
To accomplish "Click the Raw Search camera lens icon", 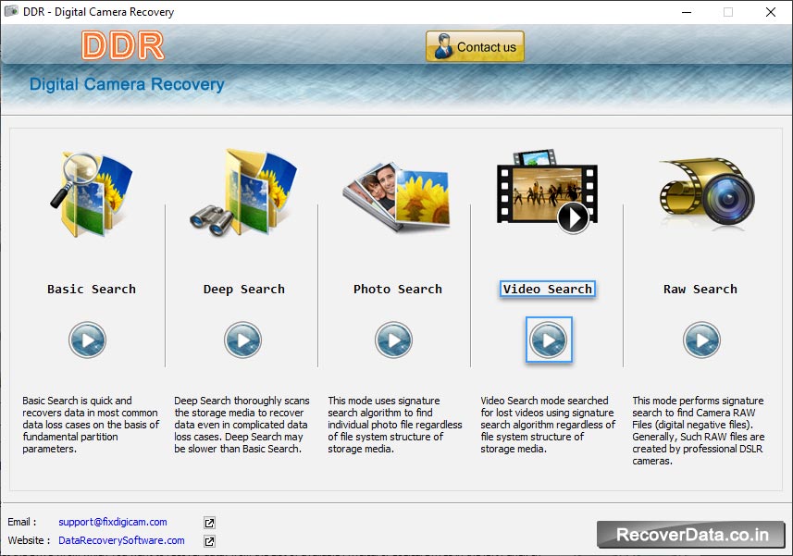I will tap(707, 192).
